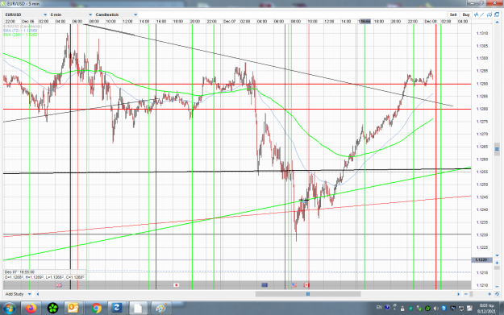Viewport: 504px width, 315px height.
Task: Click the price axis scrollbar handle
Action: (497, 149)
